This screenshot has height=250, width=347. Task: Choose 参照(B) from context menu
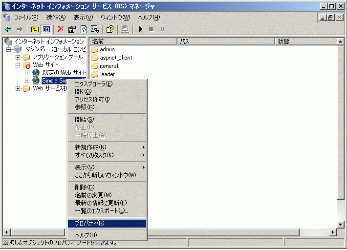tap(107, 107)
